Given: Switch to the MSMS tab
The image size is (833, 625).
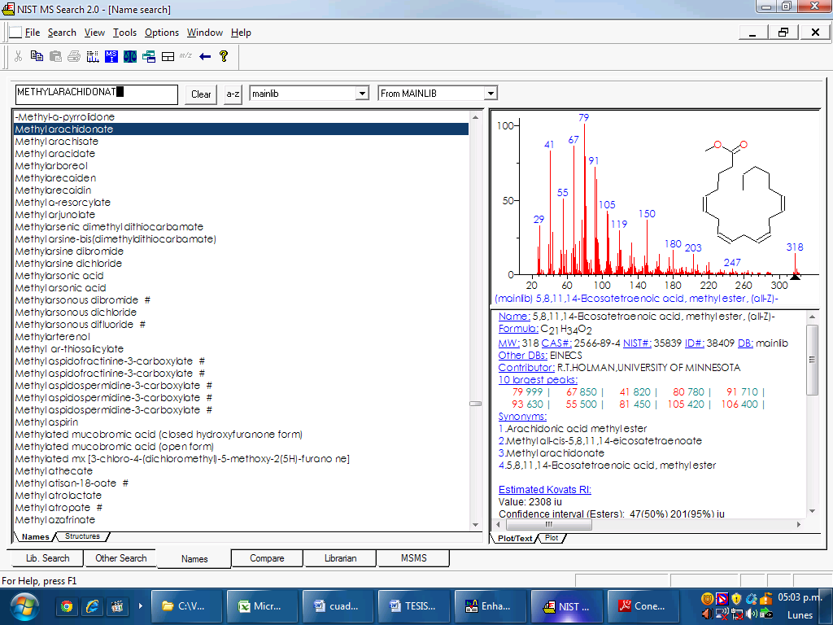Looking at the screenshot, I should point(413,558).
